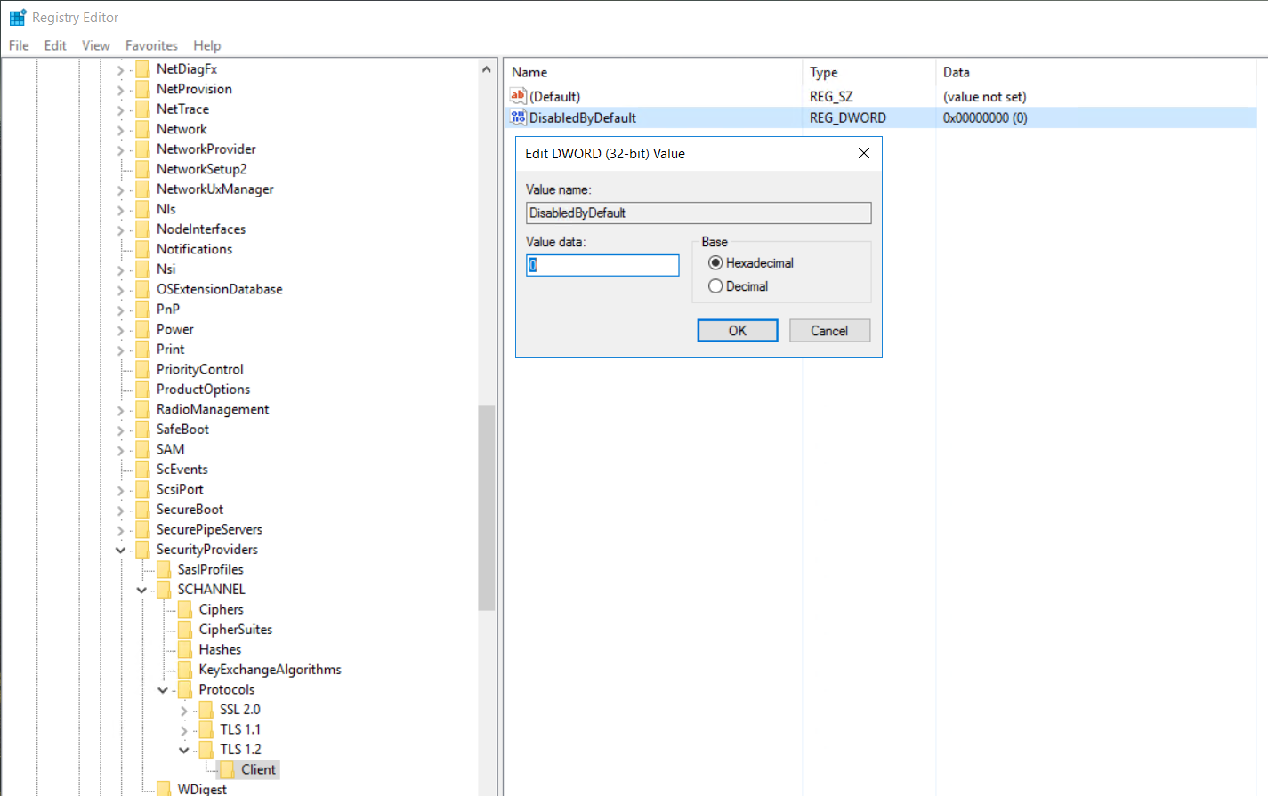Expand the SSL 2.0 protocol key

(184, 711)
